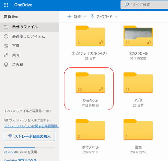Click the picture icon beside 写真
This screenshot has width=168, height=161.
[6, 46]
